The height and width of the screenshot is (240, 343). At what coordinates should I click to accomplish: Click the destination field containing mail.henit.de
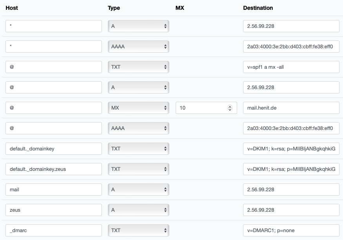[x=291, y=108]
